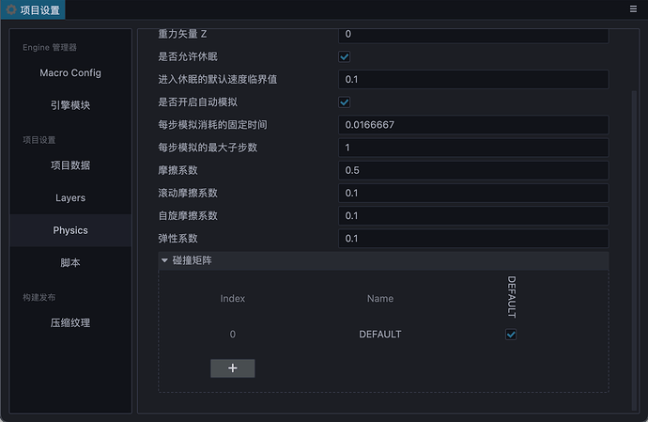Open the Macro Config page
Viewport: 648px width, 422px height.
click(70, 73)
